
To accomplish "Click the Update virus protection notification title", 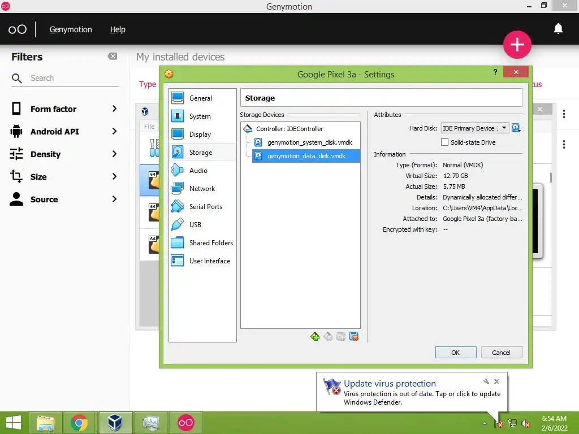I will pyautogui.click(x=390, y=384).
